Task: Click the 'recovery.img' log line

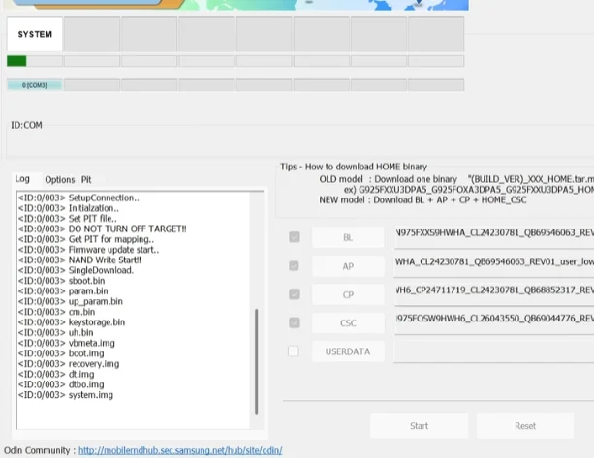Action: (69, 363)
